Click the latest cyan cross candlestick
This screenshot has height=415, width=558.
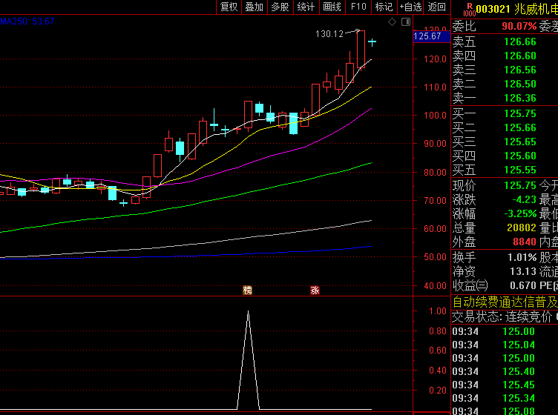click(372, 42)
